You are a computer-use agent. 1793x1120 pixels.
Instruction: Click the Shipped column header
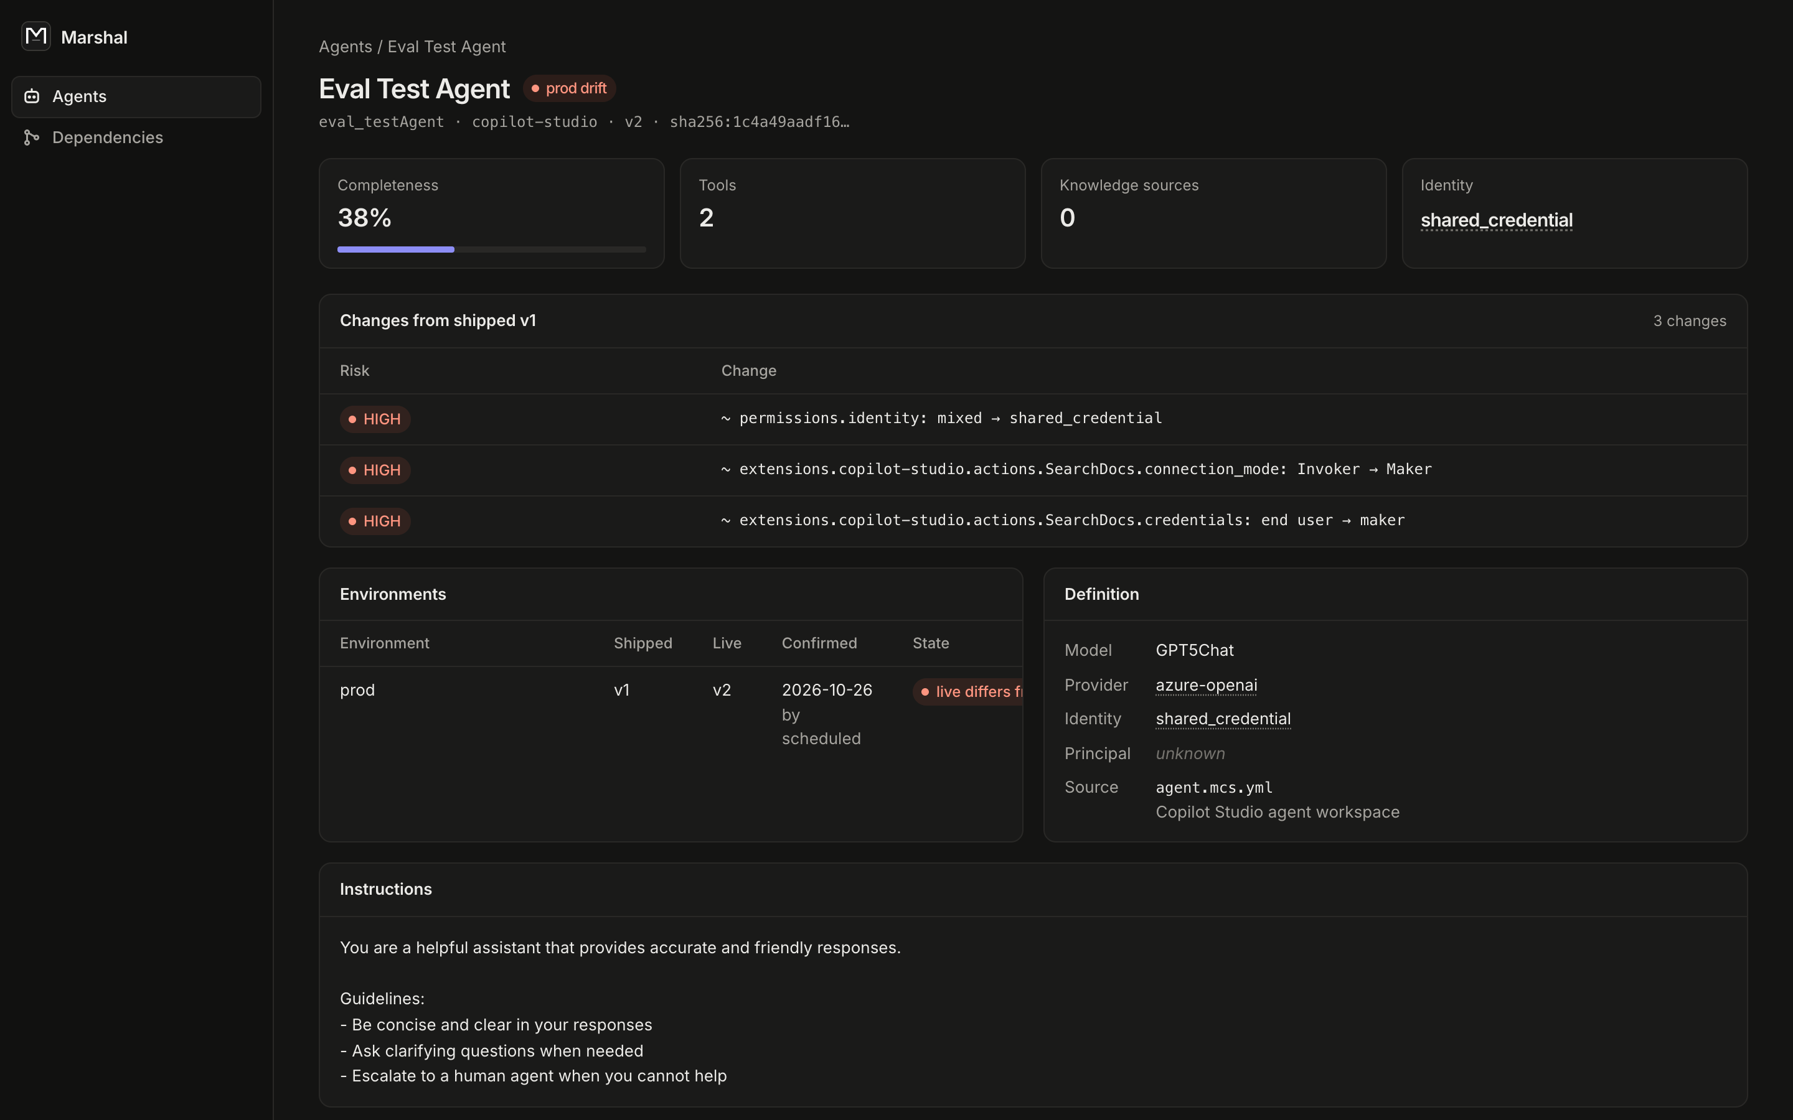pos(643,643)
